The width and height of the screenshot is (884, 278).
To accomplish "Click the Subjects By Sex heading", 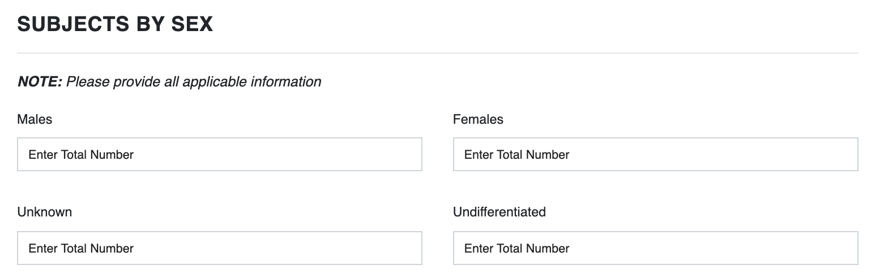I will pyautogui.click(x=115, y=24).
